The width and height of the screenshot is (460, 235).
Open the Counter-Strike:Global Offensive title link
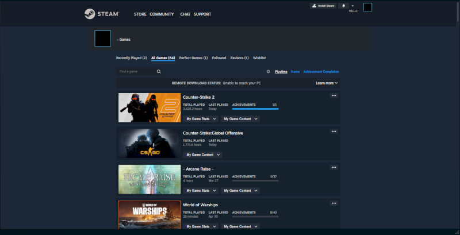click(213, 133)
